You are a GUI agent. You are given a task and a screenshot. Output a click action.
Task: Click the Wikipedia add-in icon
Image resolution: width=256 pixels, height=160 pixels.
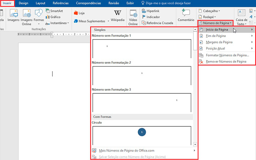click(x=117, y=16)
